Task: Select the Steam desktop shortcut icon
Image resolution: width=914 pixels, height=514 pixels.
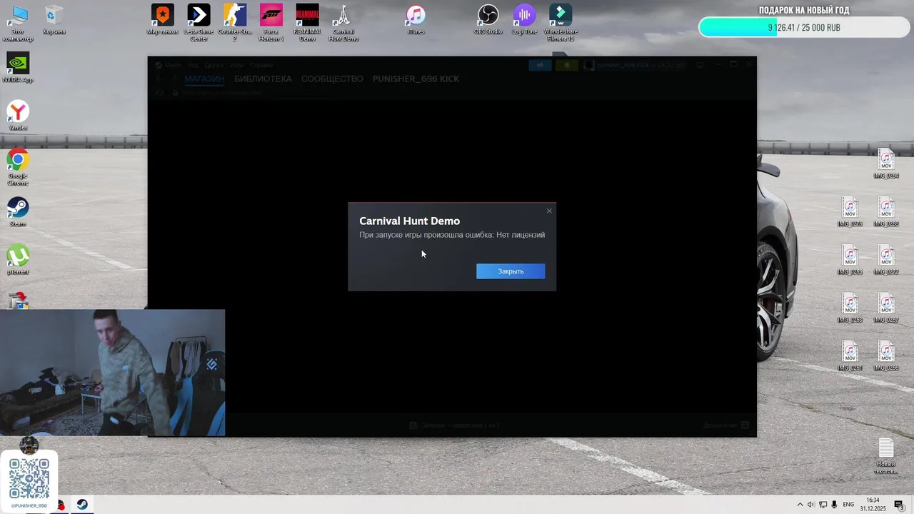Action: pos(18,212)
